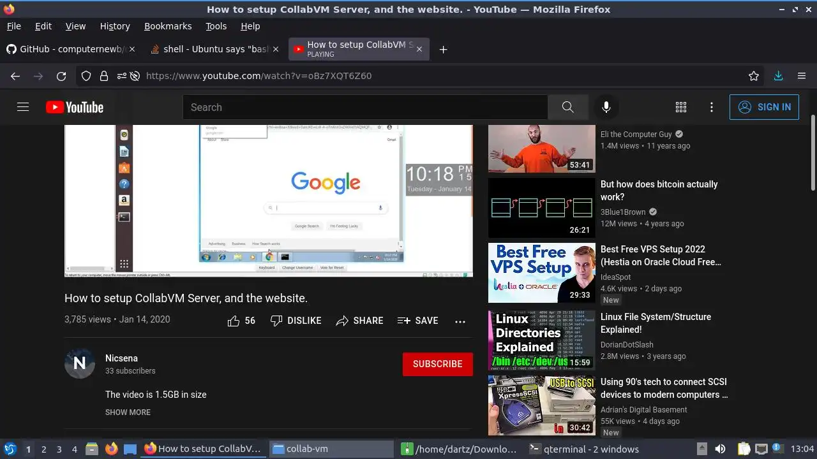The image size is (817, 459).
Task: Like the video with thumbs up
Action: pyautogui.click(x=241, y=321)
